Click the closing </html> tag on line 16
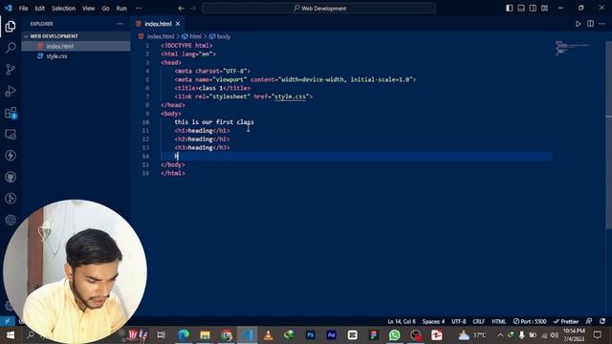The height and width of the screenshot is (344, 612). (x=173, y=173)
